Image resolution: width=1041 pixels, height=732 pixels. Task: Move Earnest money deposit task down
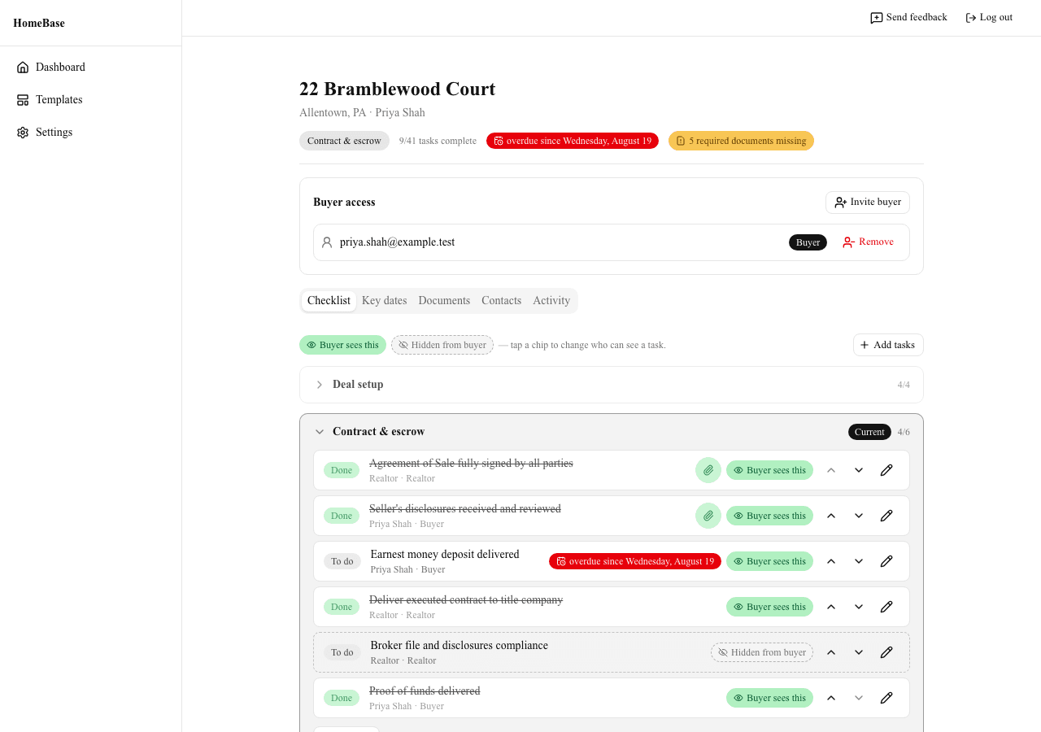pos(859,561)
